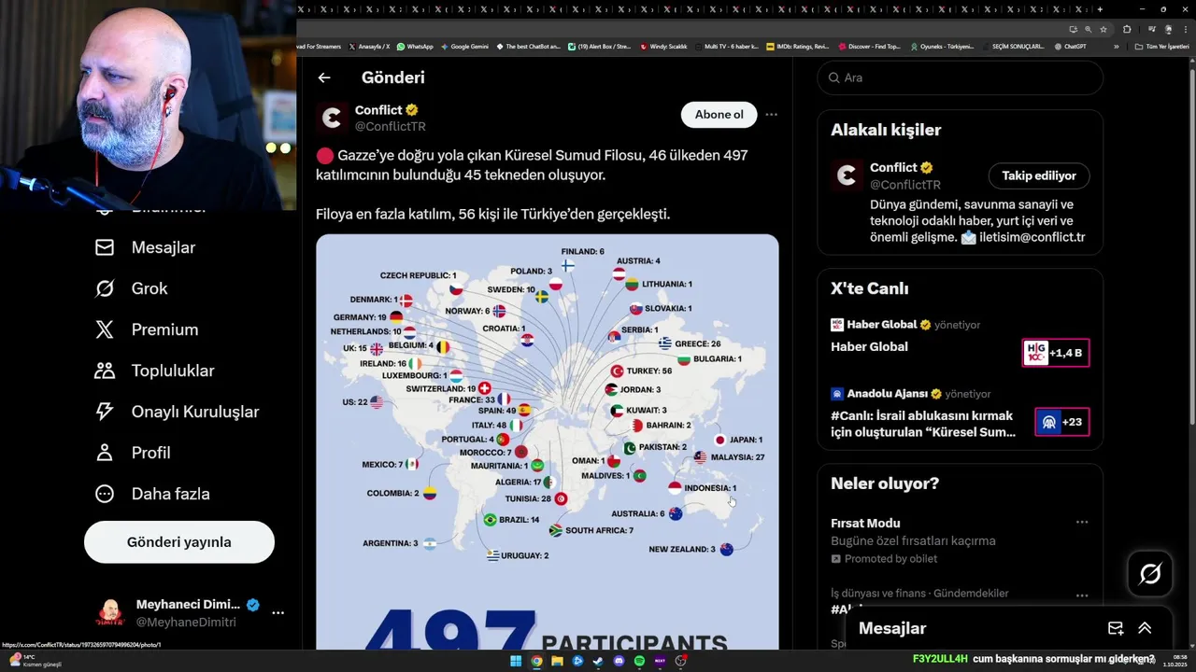The height and width of the screenshot is (672, 1196).
Task: Click the Gönderi yayınla button
Action: pos(179,542)
